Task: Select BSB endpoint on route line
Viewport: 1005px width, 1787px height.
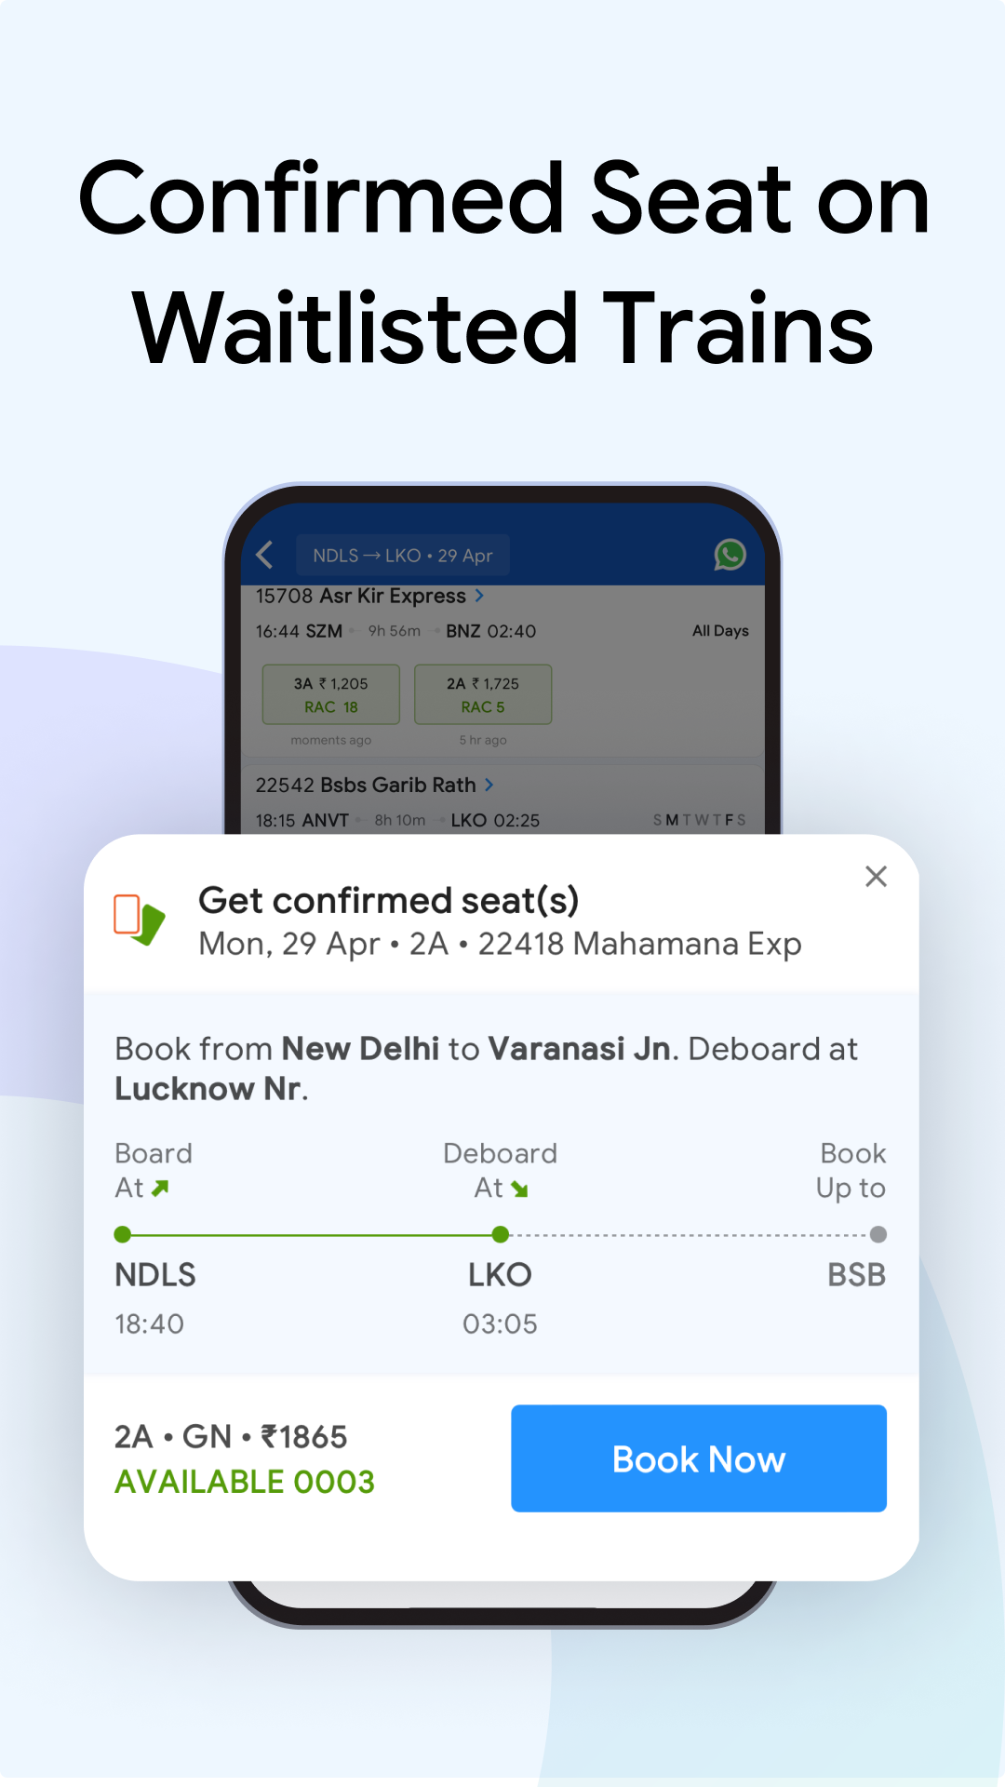Action: coord(878,1235)
